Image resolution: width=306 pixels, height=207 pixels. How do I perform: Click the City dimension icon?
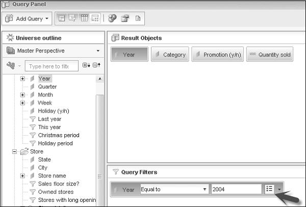33,168
